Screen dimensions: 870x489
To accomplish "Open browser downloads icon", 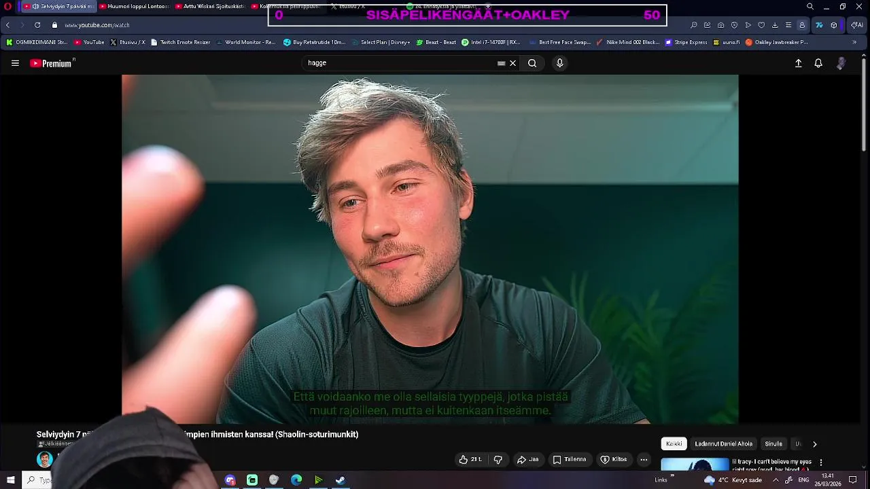I will click(x=775, y=25).
